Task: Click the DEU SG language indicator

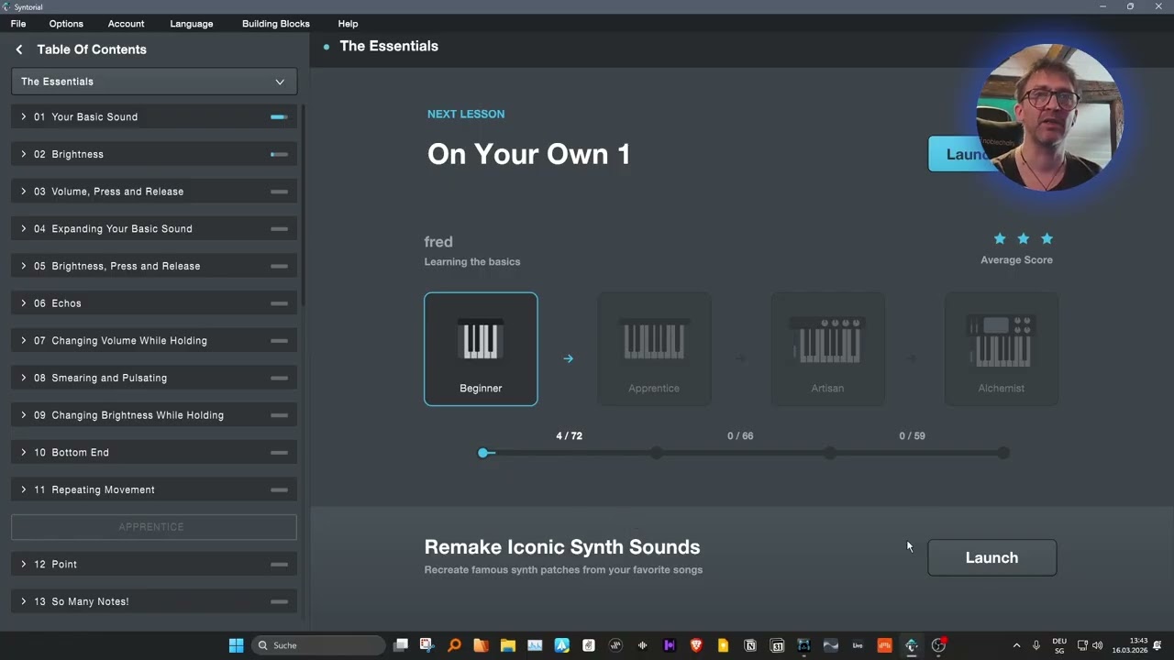Action: pyautogui.click(x=1059, y=645)
